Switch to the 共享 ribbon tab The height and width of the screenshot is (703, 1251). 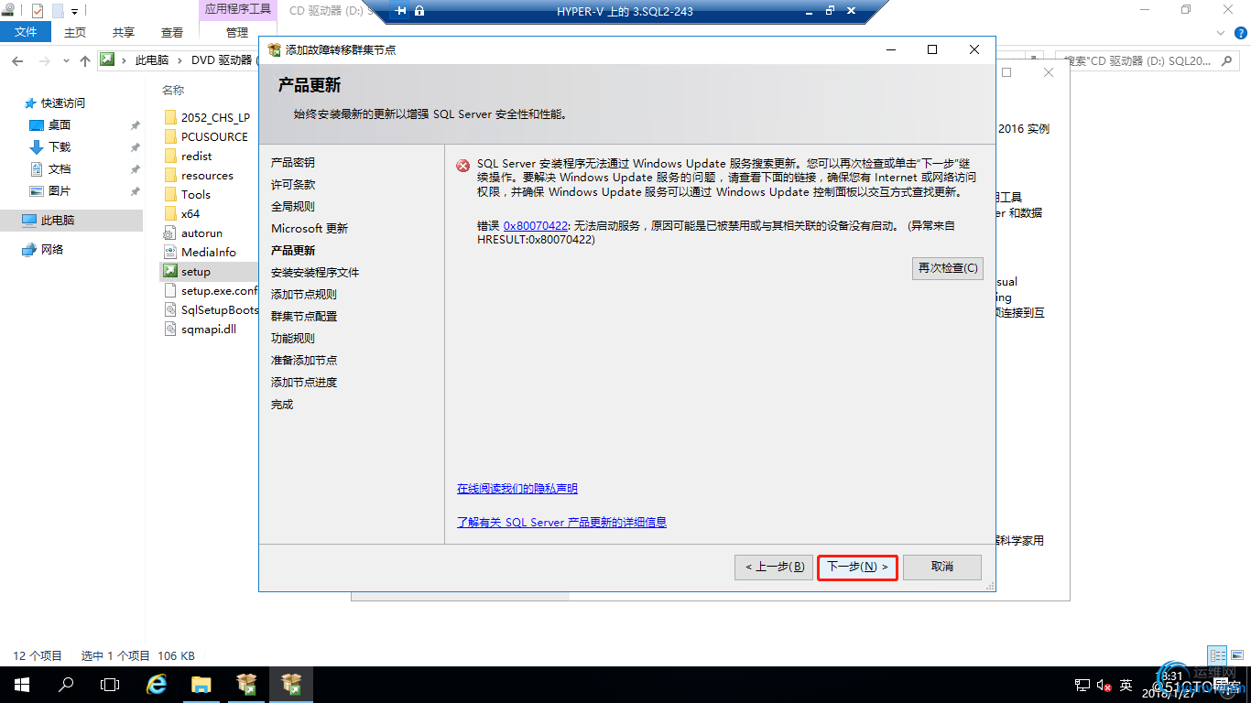pos(124,32)
